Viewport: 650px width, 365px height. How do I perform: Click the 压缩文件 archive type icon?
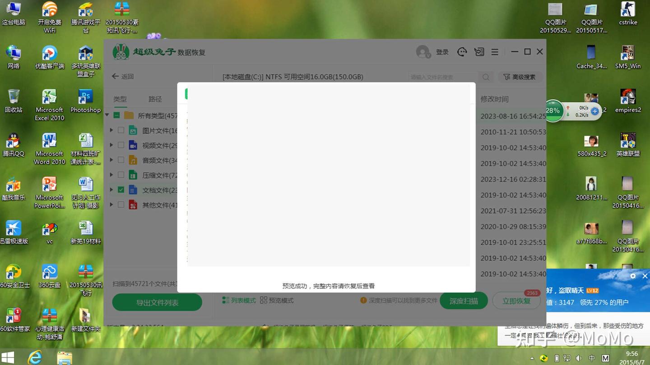click(133, 175)
